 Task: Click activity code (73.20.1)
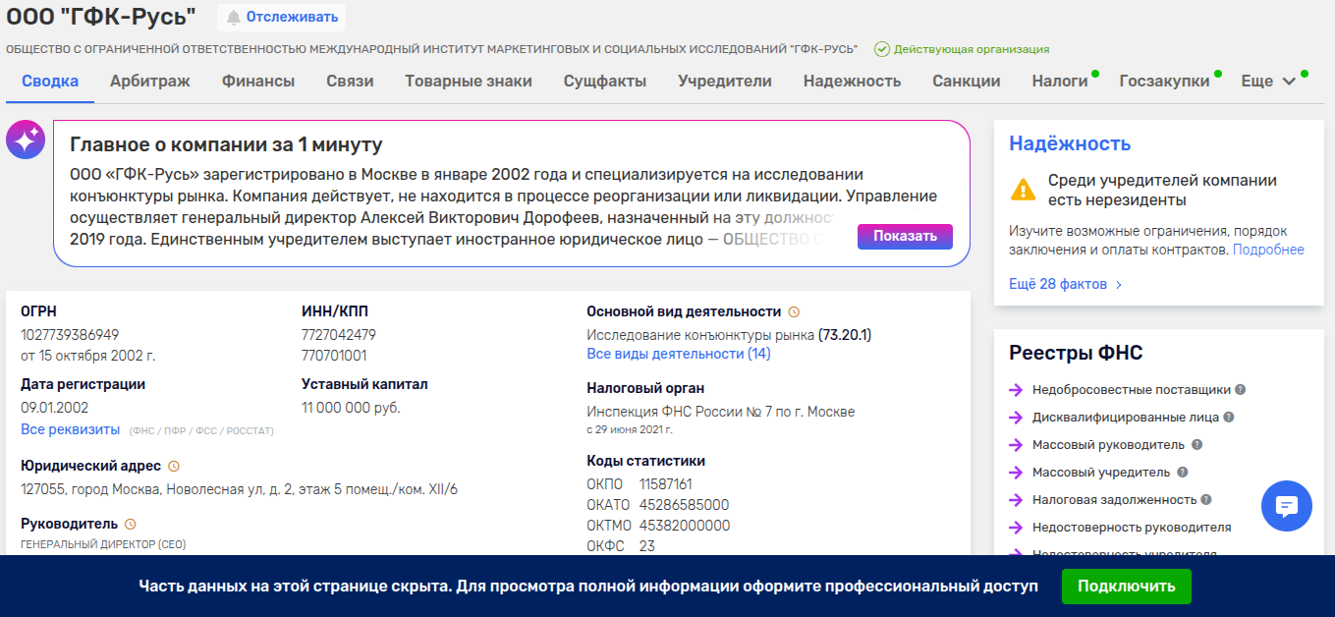[x=845, y=335]
